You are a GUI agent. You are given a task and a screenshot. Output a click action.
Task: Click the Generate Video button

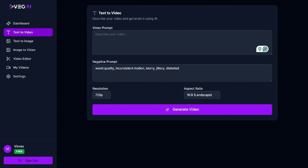click(x=182, y=110)
